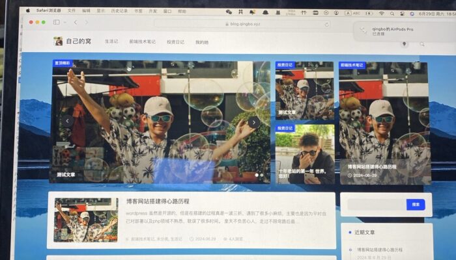Click the hat-shaped menu bar icon
Screen dimensions: 456x260
coord(265,12)
